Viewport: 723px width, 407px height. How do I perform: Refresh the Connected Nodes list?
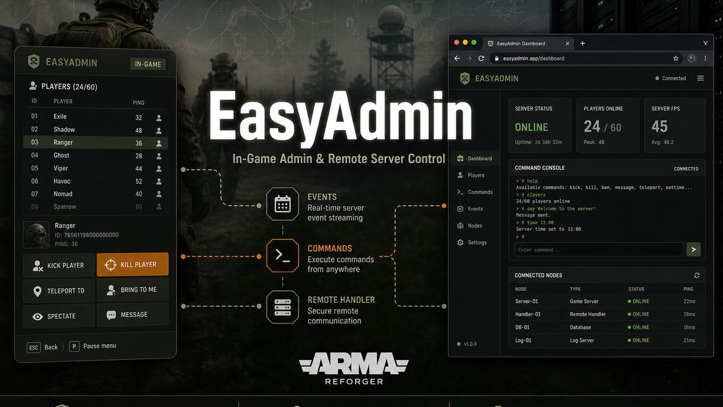click(697, 276)
